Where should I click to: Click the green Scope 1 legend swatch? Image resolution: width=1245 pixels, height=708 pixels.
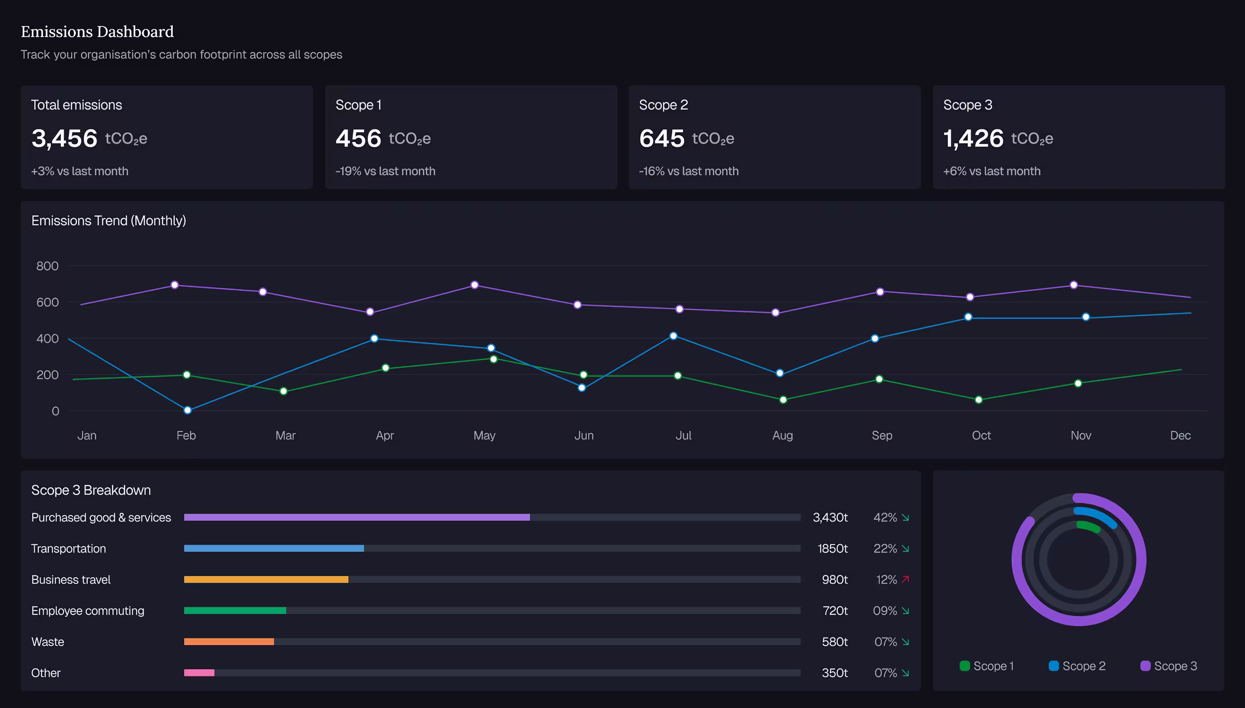(x=965, y=666)
